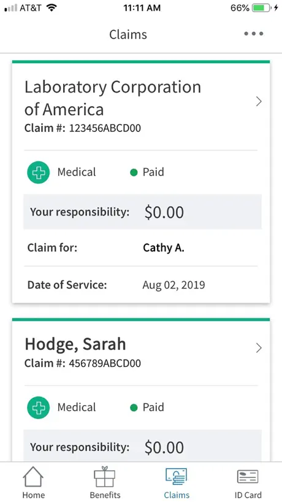Open the three-dot more options menu
The image size is (282, 502).
(x=254, y=34)
